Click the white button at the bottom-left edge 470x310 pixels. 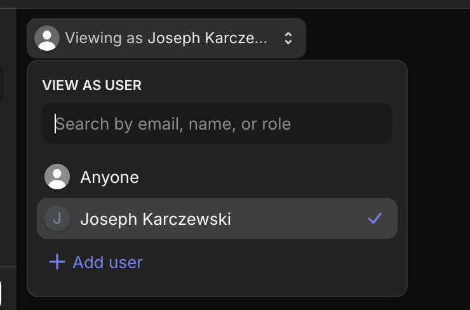coord(1,293)
